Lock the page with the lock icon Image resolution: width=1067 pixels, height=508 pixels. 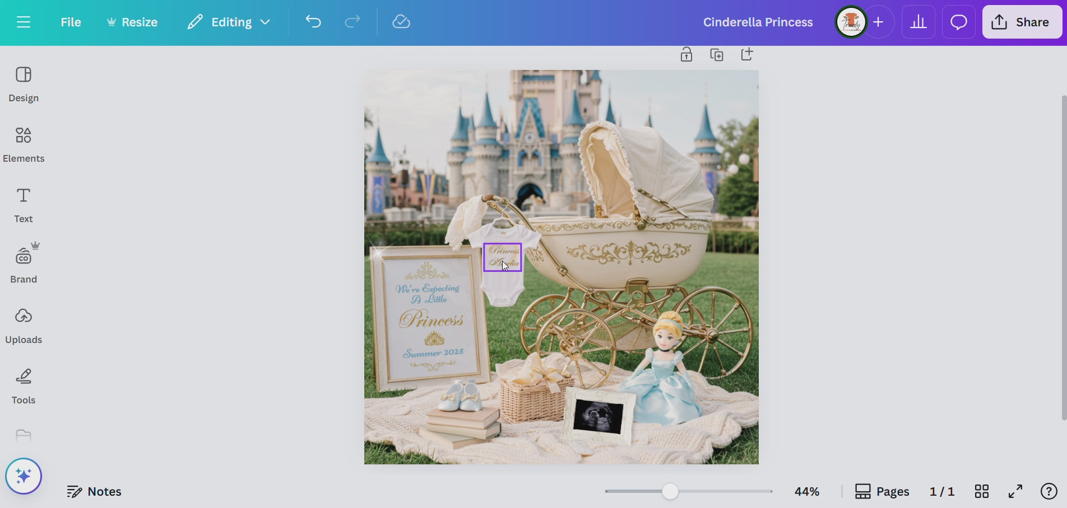686,54
